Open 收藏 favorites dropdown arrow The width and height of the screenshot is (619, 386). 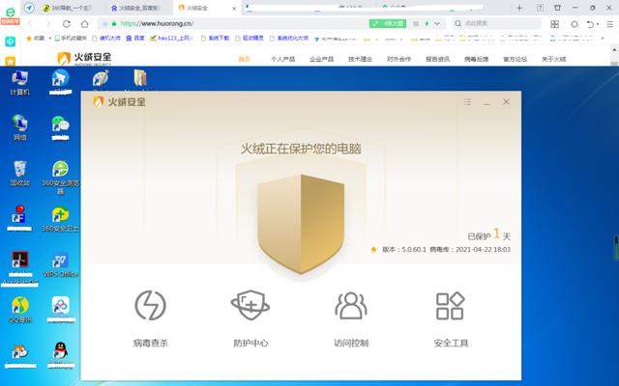[x=50, y=39]
